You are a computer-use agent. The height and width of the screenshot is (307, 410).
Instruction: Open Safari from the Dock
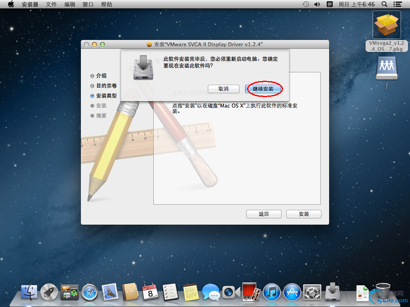point(90,292)
